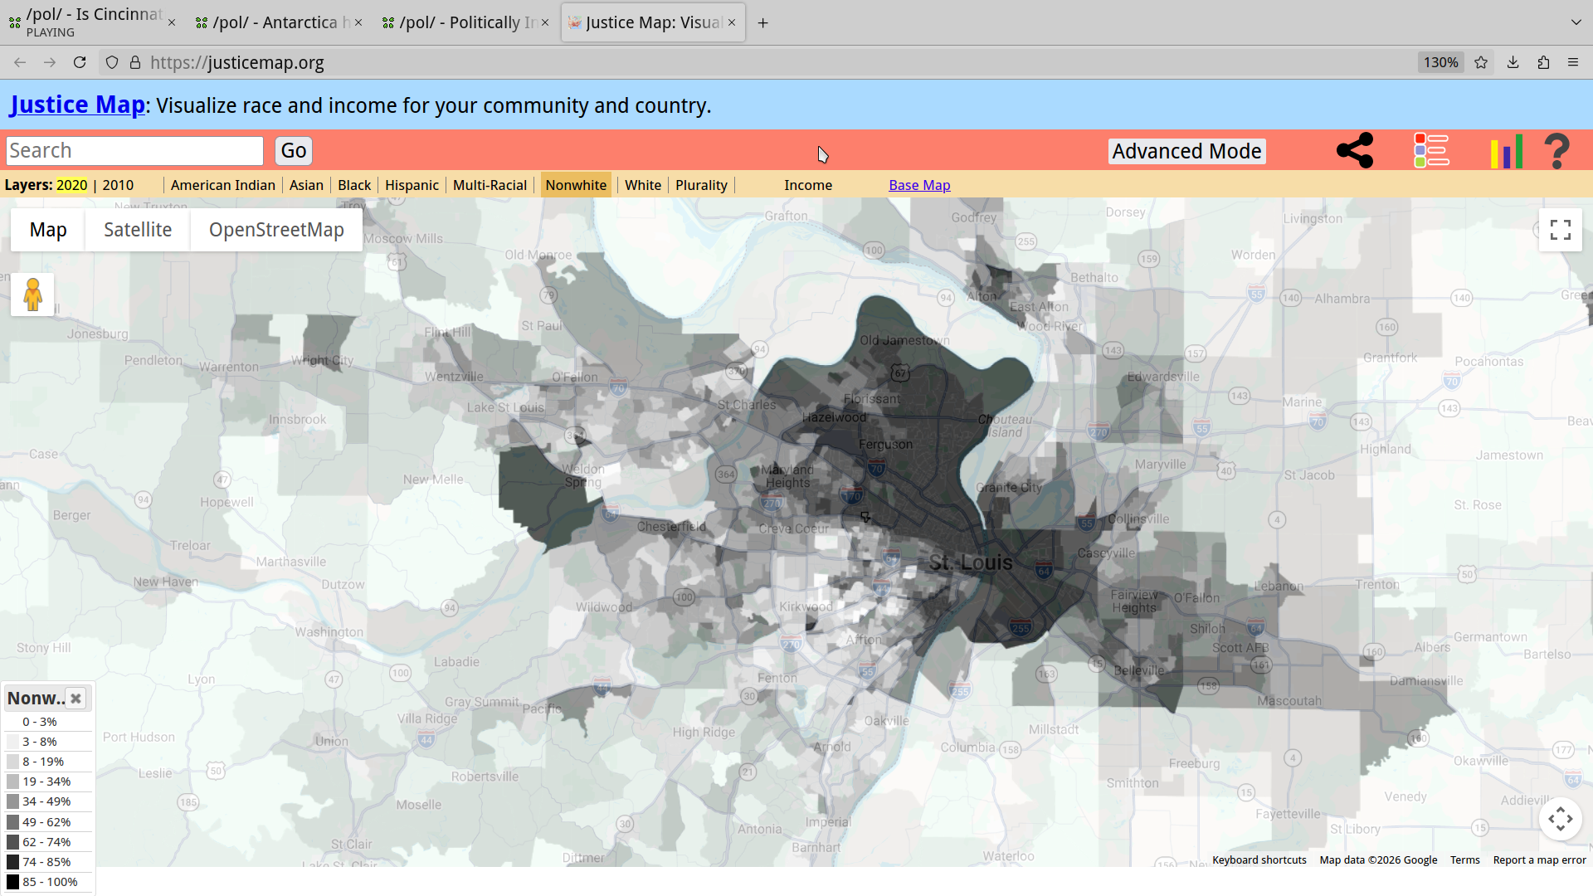Switch to the OpenStreetMap view
1593x896 pixels.
click(x=276, y=230)
